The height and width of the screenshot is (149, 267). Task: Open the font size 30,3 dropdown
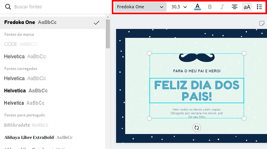[179, 7]
